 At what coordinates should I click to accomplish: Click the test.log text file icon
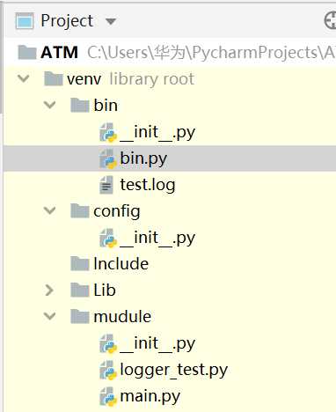click(x=106, y=185)
